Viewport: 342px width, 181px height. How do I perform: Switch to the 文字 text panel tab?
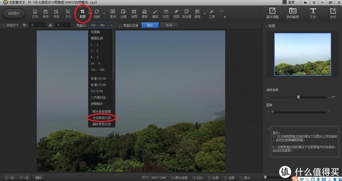point(313,13)
